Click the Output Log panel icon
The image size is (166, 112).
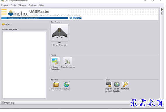pyautogui.click(x=2, y=102)
